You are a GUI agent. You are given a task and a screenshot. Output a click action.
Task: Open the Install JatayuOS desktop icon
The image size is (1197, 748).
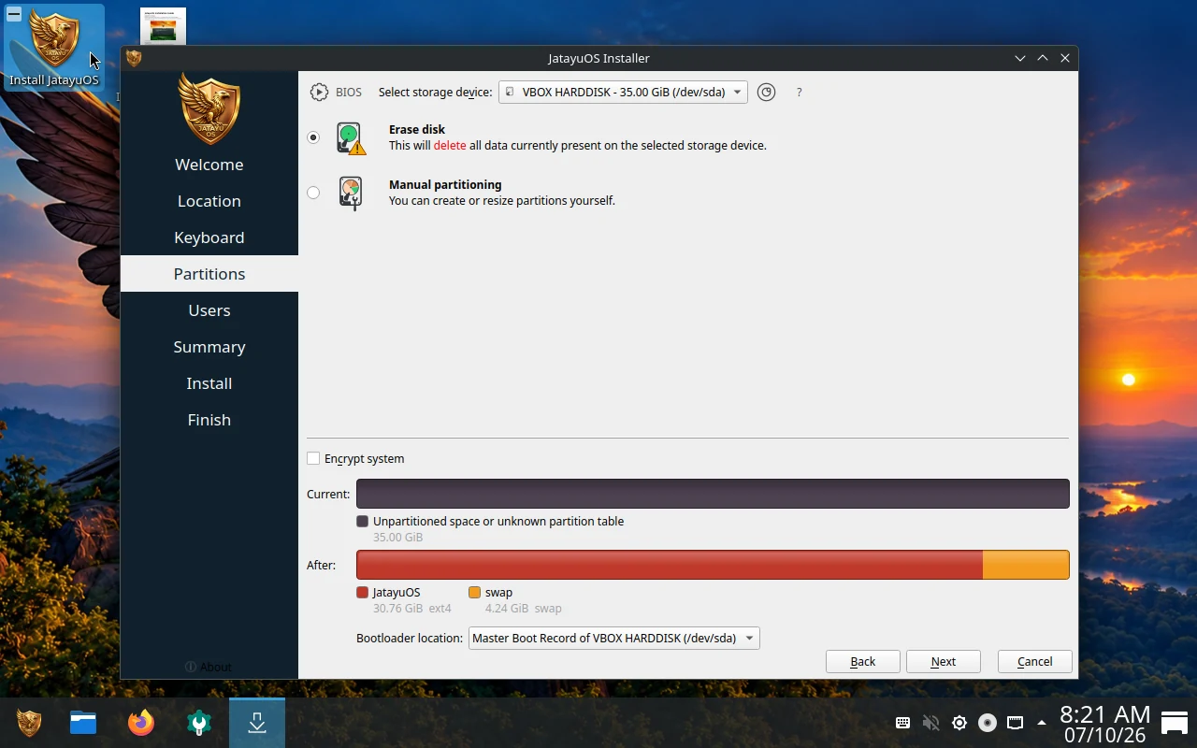pos(54,47)
